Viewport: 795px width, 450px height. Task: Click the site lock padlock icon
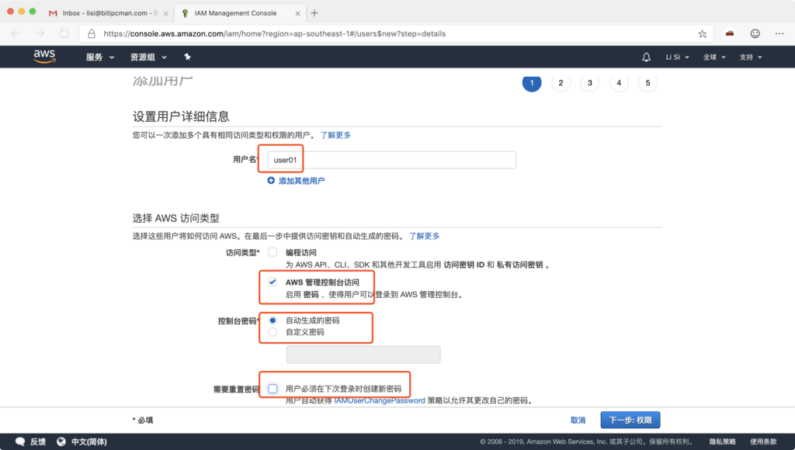coord(92,33)
